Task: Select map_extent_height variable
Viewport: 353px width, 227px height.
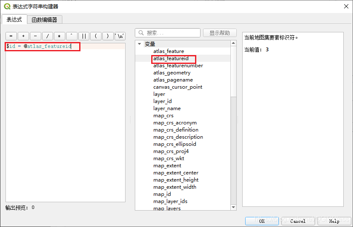Action: [176, 180]
